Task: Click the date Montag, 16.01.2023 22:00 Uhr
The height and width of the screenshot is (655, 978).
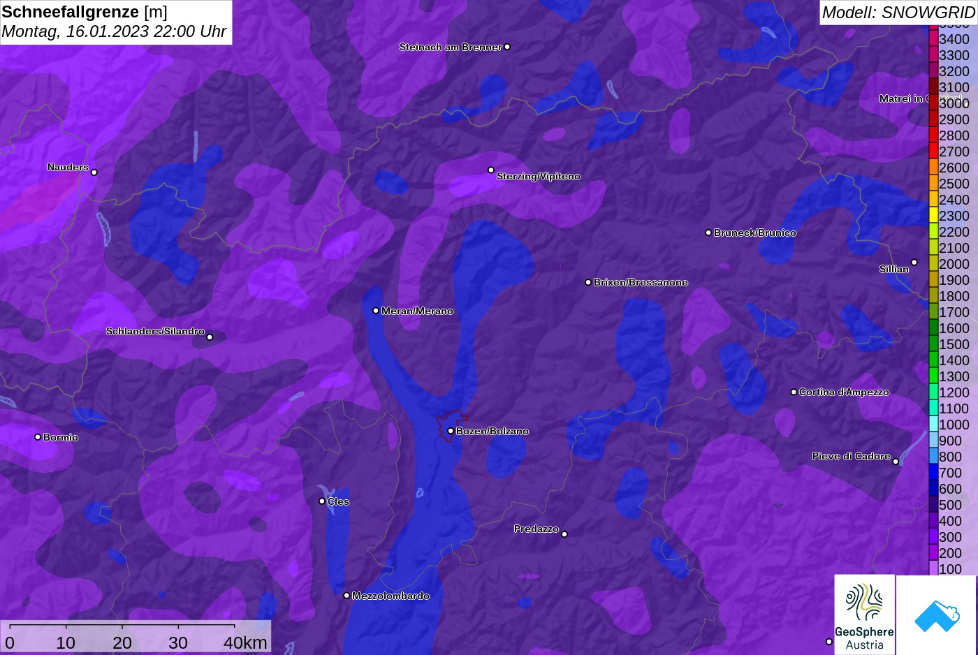Action: tap(114, 31)
